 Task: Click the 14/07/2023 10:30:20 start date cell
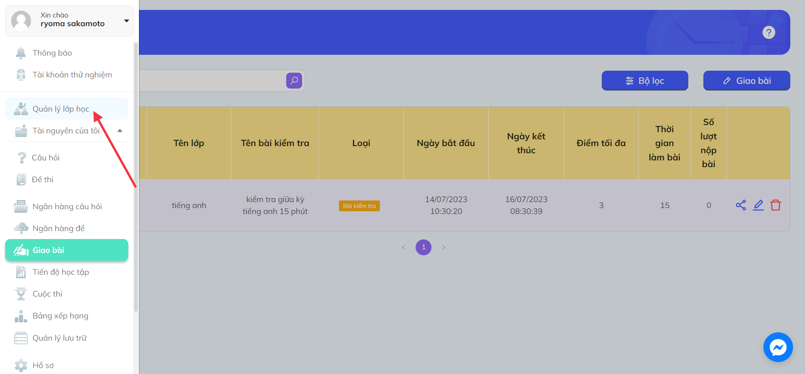(x=446, y=205)
